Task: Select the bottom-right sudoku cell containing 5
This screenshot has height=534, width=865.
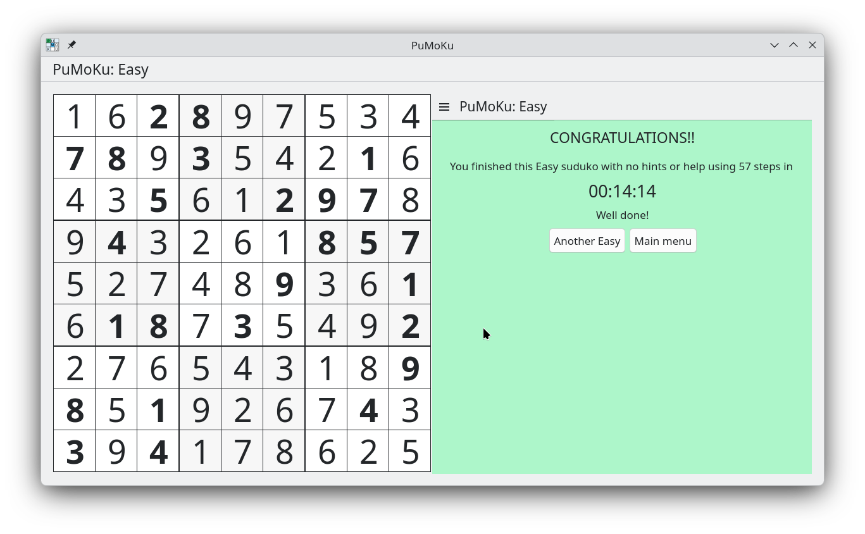Action: tap(410, 452)
